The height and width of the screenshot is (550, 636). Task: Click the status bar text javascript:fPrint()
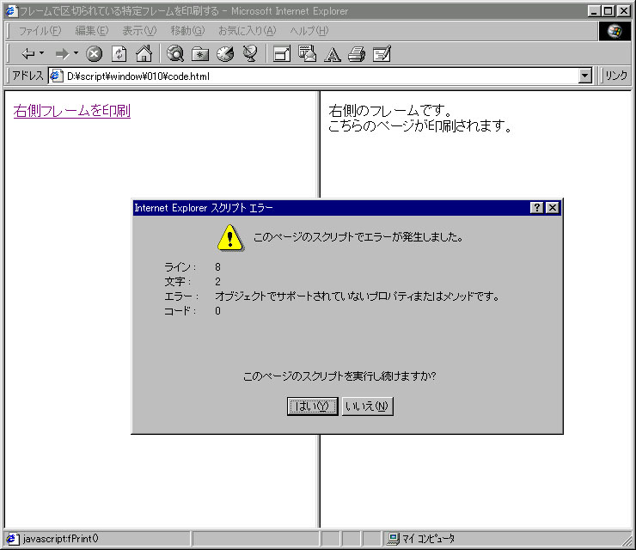pos(61,539)
